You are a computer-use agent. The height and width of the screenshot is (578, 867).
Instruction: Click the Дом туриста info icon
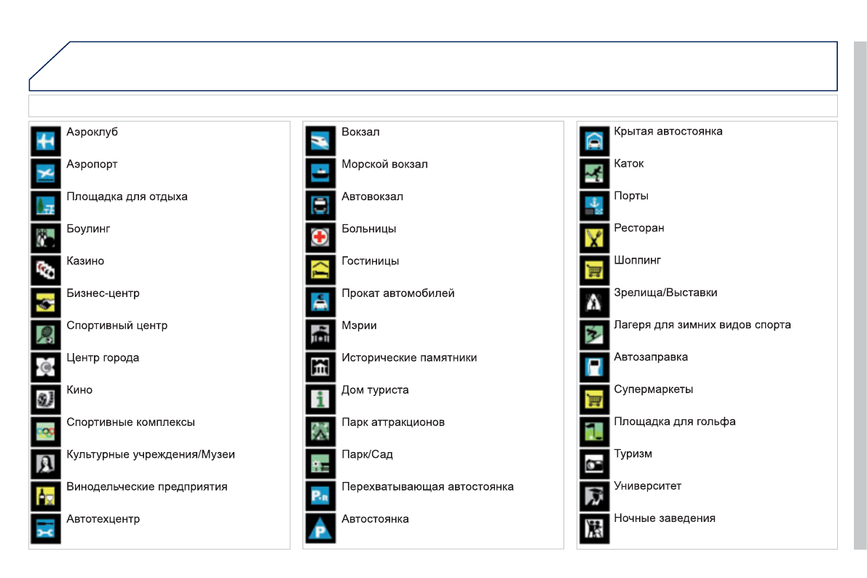pos(320,399)
